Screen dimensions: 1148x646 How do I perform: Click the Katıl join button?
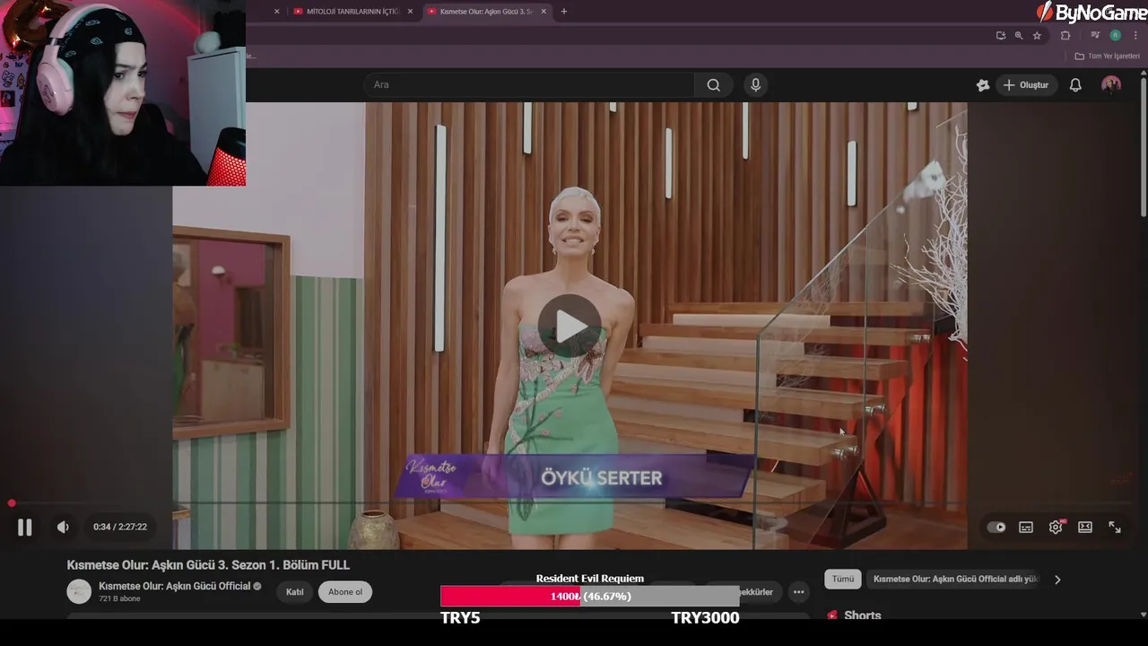tap(295, 592)
